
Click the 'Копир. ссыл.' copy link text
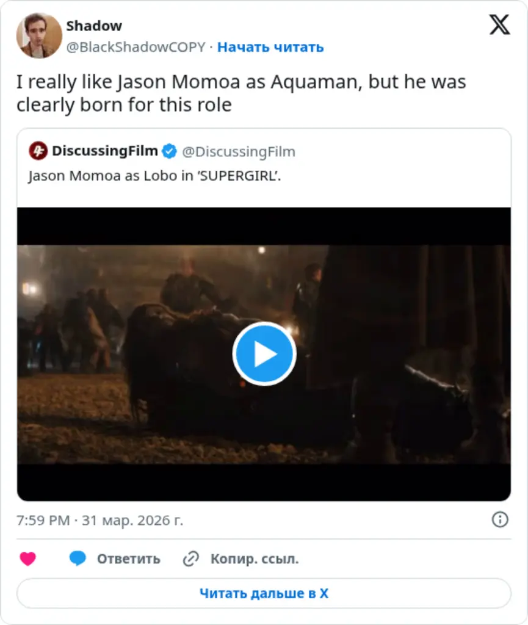point(254,558)
